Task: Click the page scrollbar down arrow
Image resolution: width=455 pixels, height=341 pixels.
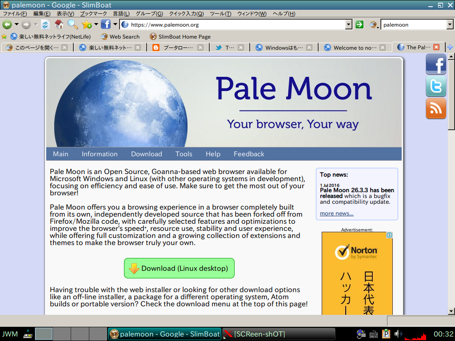Action: pyautogui.click(x=451, y=311)
